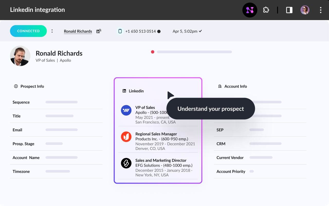Click the Apollo company logo
329x206 pixels.
click(x=126, y=110)
